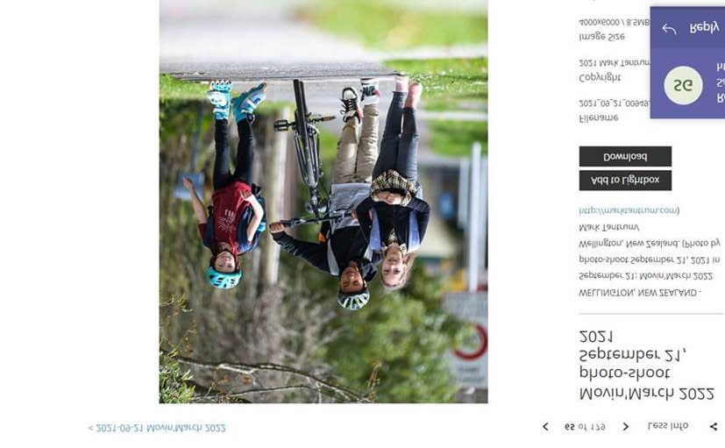Select the WELLINGTON, NEW ZEALAND caption text
Viewport: 725px width, 448px height.
coord(639,293)
